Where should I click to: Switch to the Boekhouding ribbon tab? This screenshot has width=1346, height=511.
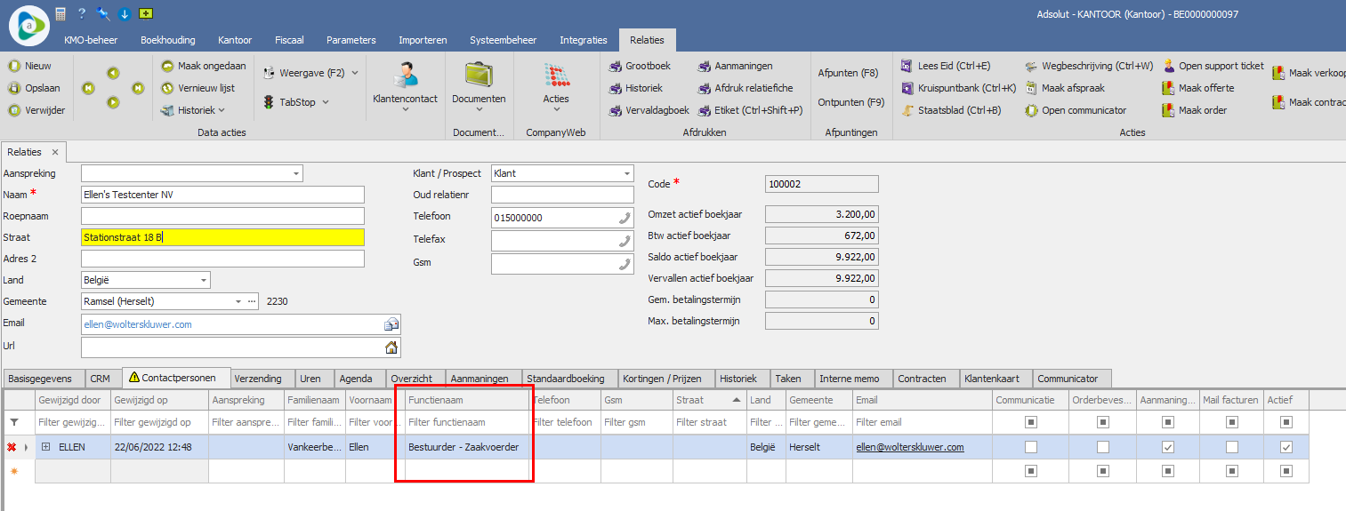coord(170,40)
